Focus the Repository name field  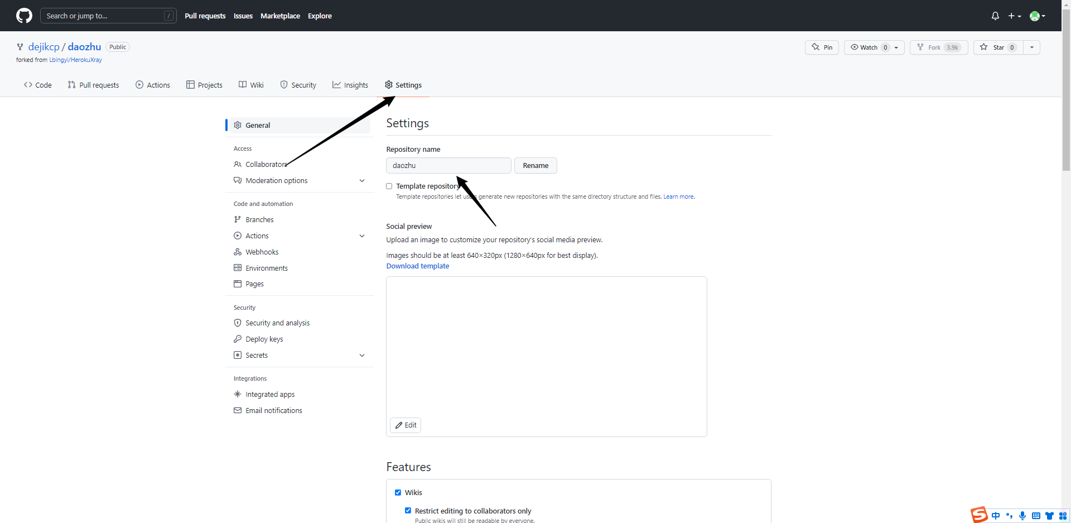tap(448, 166)
